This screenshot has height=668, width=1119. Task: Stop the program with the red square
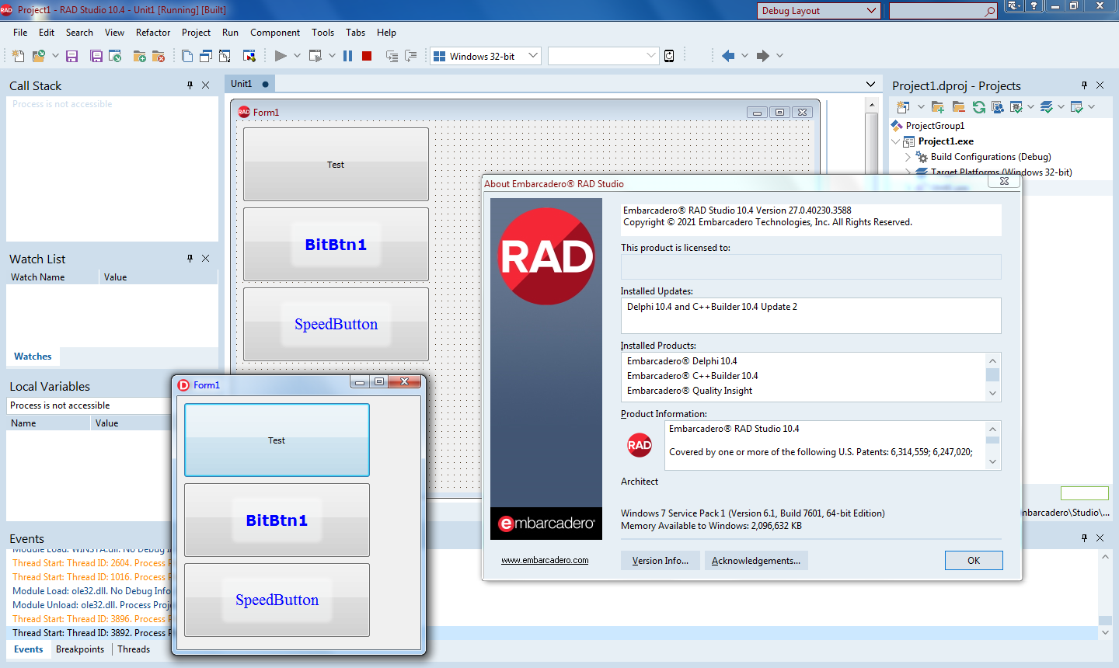367,56
